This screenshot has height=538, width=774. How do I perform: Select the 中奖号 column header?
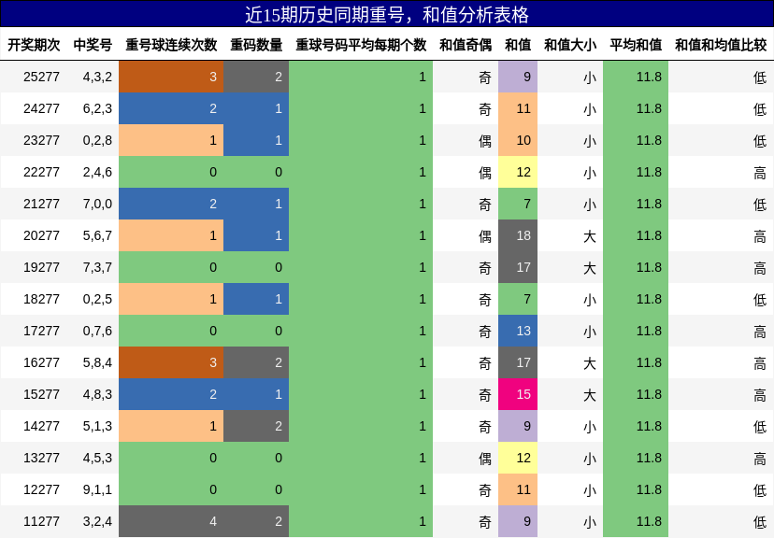pos(93,45)
